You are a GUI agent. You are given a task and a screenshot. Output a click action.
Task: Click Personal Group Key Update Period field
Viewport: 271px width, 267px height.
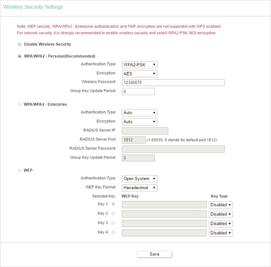point(138,92)
